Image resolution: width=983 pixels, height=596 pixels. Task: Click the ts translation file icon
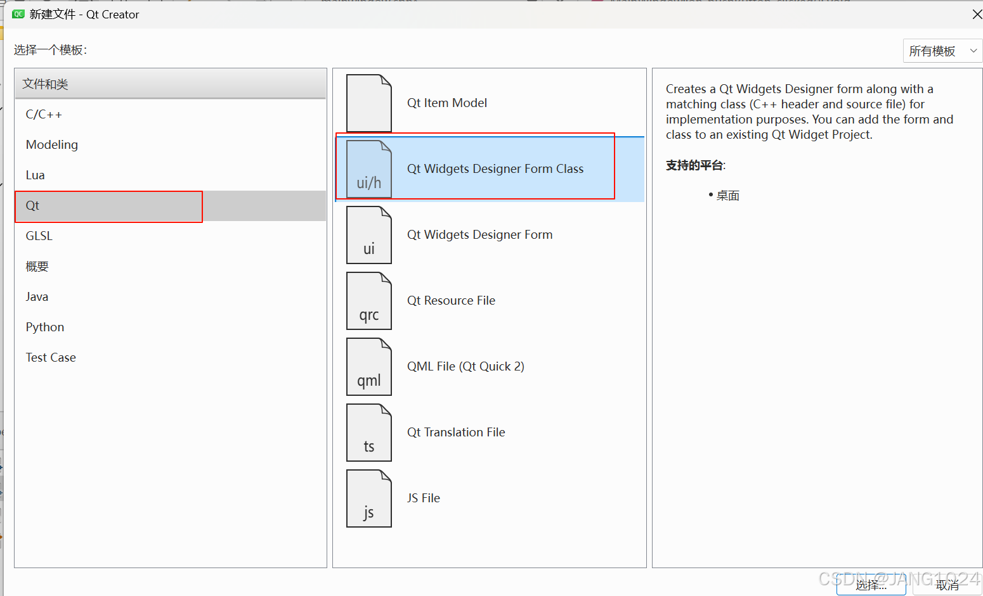(x=369, y=433)
